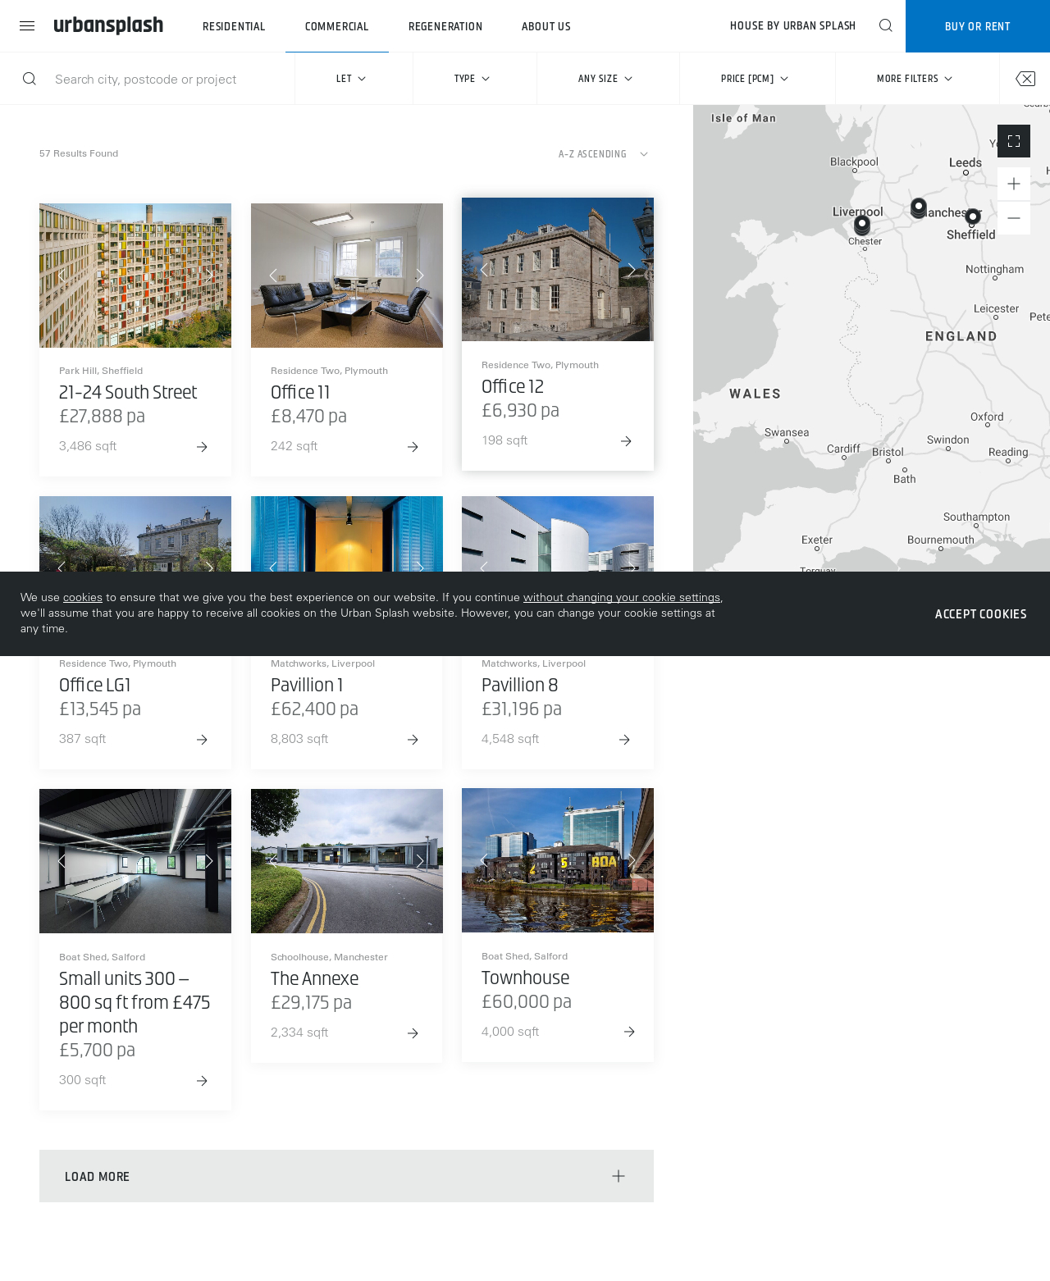Go to the Regeneration section

point(445,26)
